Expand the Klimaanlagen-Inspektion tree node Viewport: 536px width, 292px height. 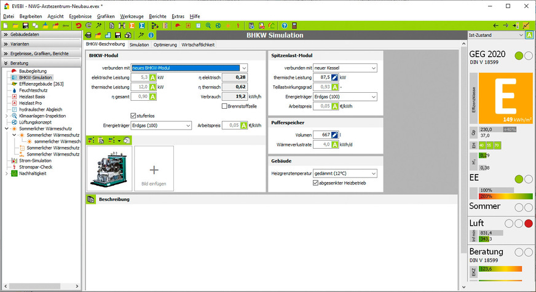coord(7,116)
